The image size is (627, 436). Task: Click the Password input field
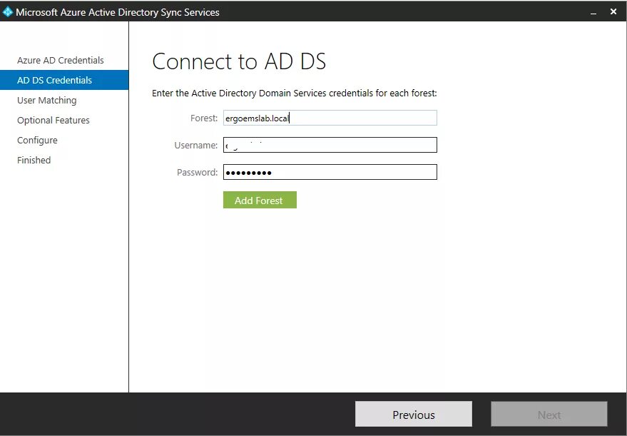point(330,171)
